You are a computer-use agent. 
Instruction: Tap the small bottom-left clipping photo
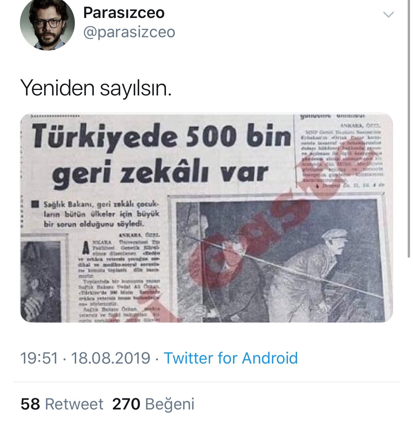click(41, 280)
